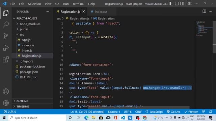This screenshot has height=121, width=216.
Task: Click the Registration.js breadcrumb segment
Action: [x=78, y=18]
